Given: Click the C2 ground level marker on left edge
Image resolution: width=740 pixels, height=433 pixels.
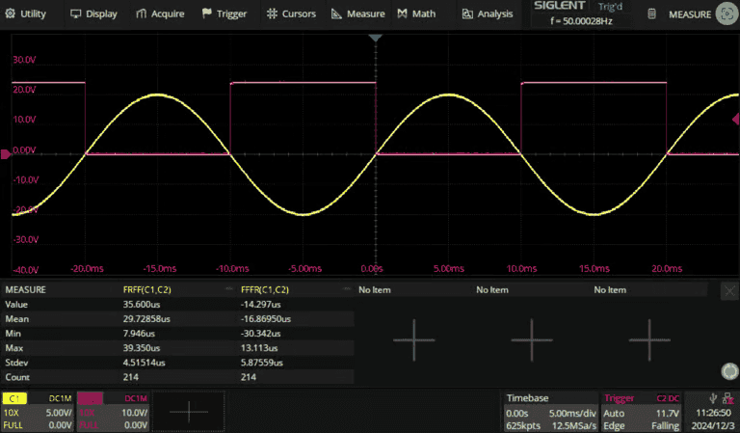Looking at the screenshot, I should [5, 154].
